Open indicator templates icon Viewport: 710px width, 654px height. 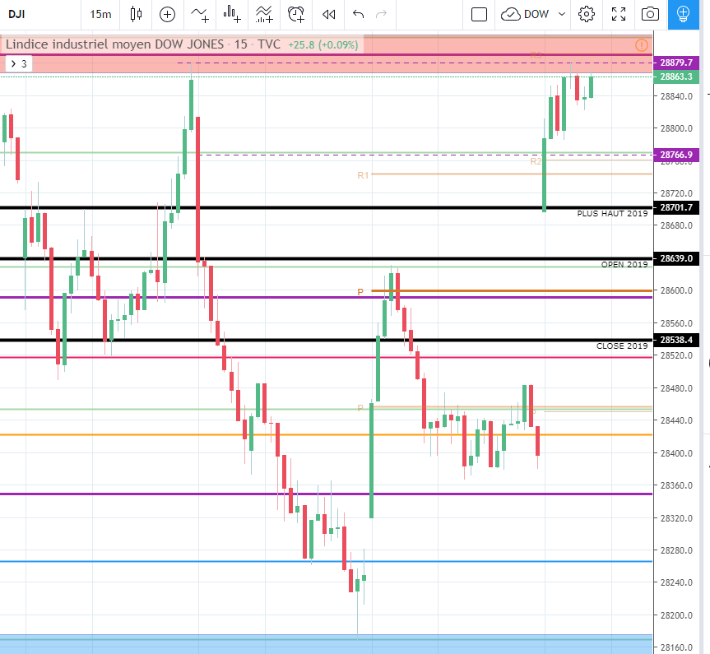pyautogui.click(x=264, y=14)
